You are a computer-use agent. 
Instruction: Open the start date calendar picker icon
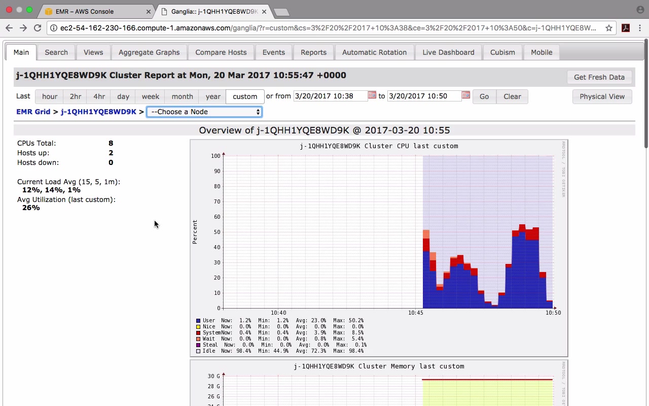(372, 95)
